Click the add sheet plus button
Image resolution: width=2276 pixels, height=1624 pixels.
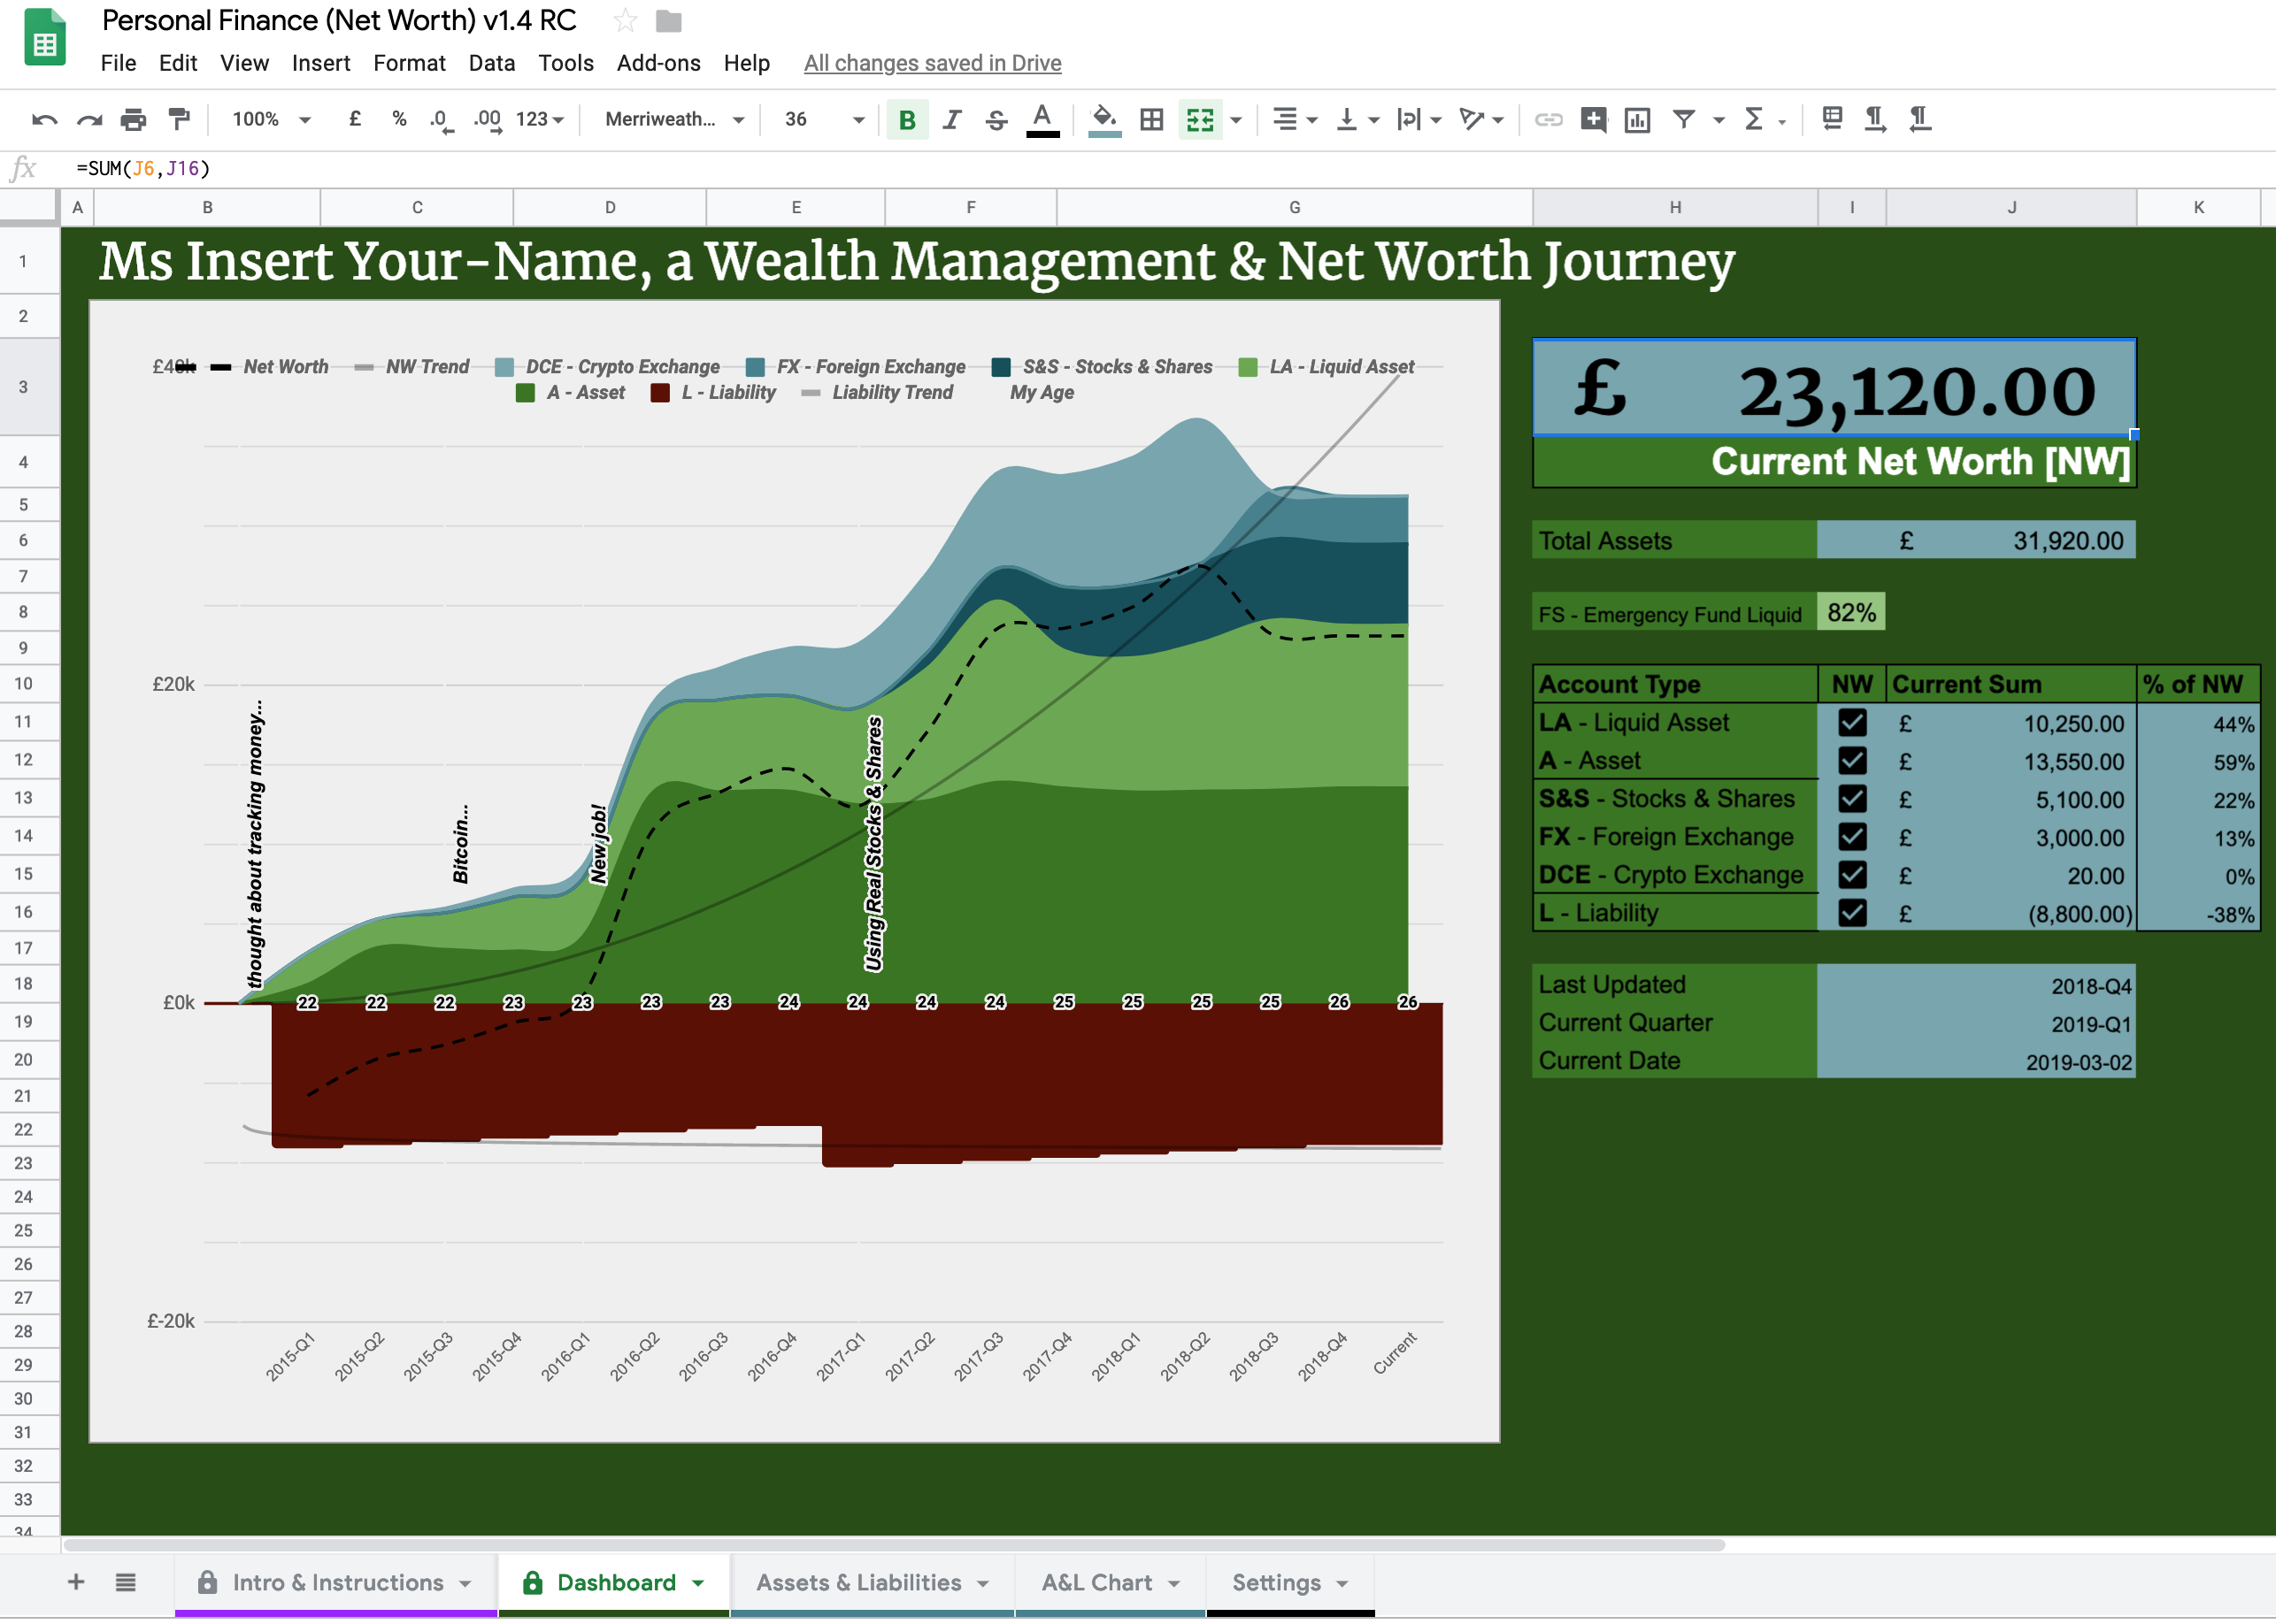coord(76,1582)
